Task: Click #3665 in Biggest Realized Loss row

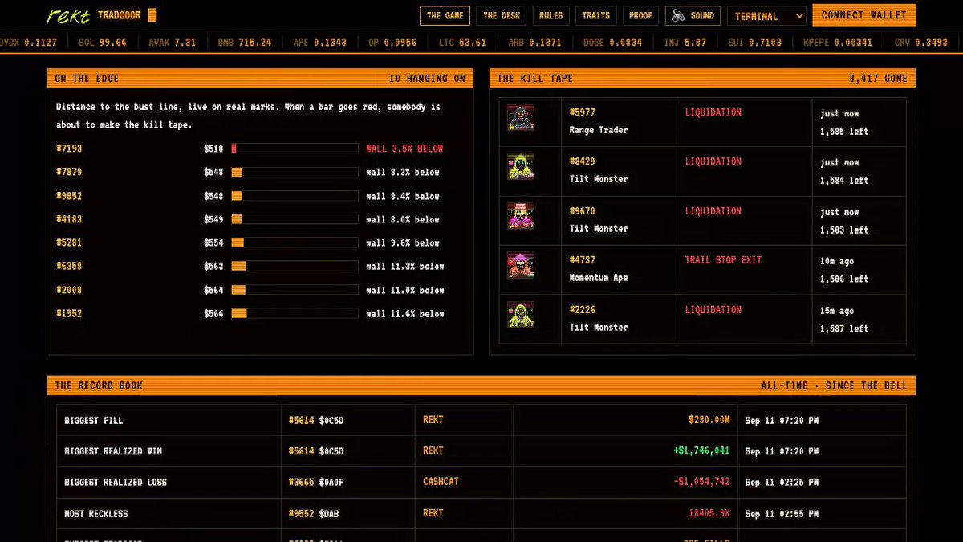Action: 301,482
